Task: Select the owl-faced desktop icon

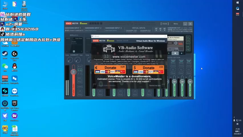Action: [5, 129]
